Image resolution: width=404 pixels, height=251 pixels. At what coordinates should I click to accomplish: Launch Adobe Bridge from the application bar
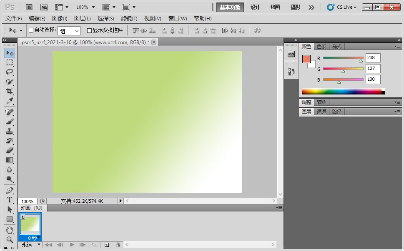click(29, 7)
